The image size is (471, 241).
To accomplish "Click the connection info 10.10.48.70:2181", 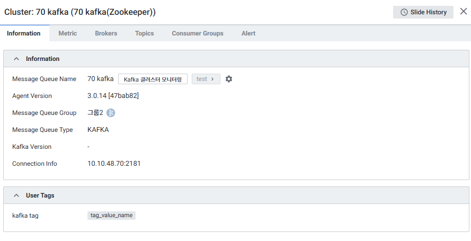I will [x=114, y=164].
